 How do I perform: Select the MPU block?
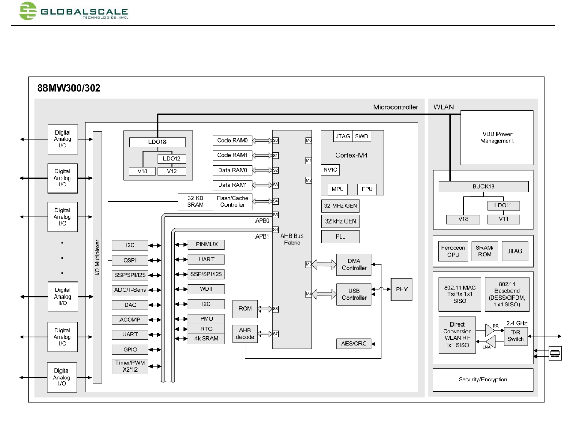tap(337, 189)
